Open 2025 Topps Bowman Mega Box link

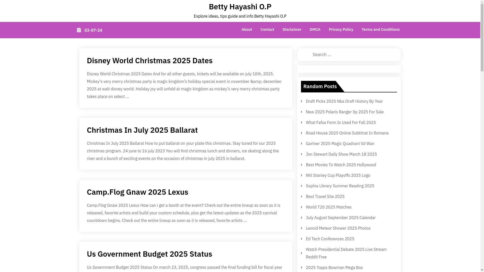(334, 267)
